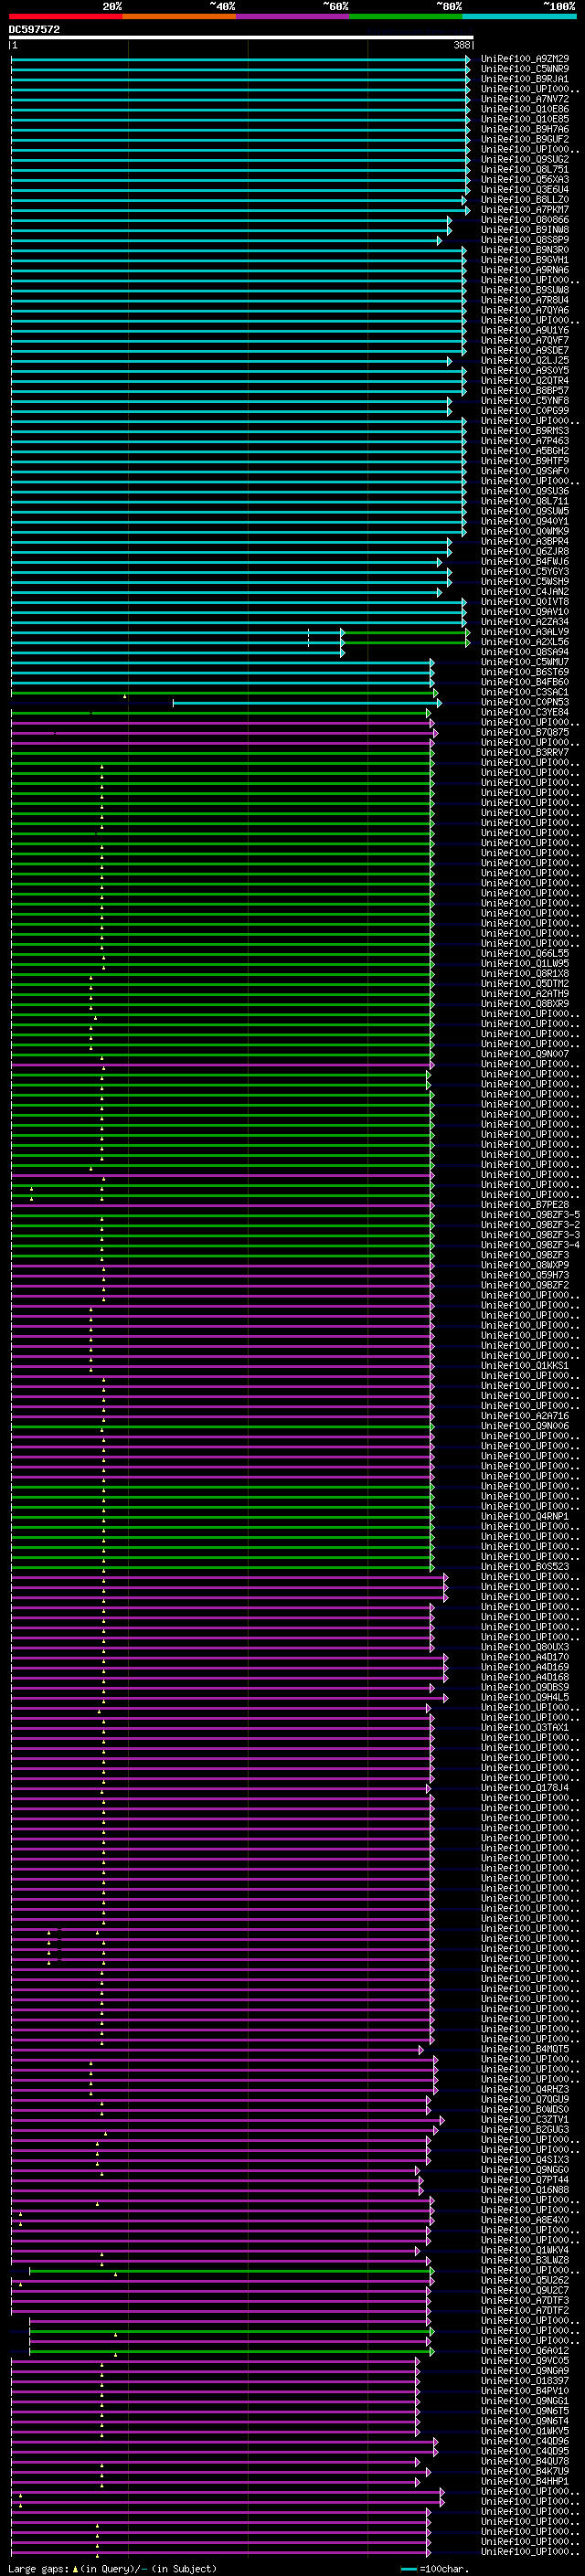Open hit UniRef100_Q10E85

[x=525, y=119]
